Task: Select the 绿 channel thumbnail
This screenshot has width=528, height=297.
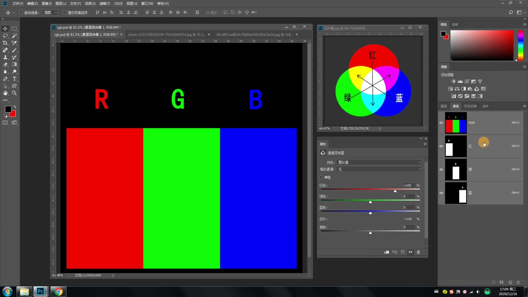Action: (x=456, y=170)
